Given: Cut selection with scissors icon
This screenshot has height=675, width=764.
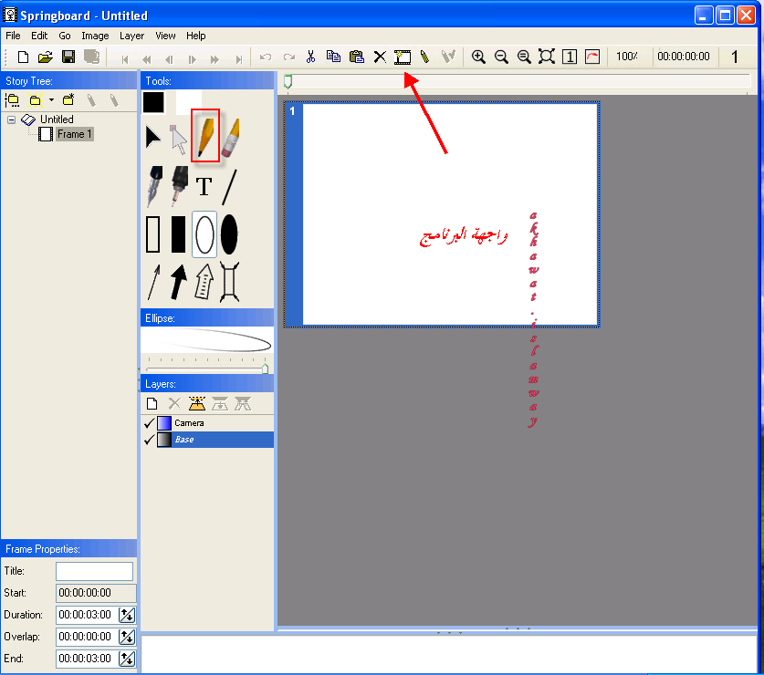Looking at the screenshot, I should point(310,57).
